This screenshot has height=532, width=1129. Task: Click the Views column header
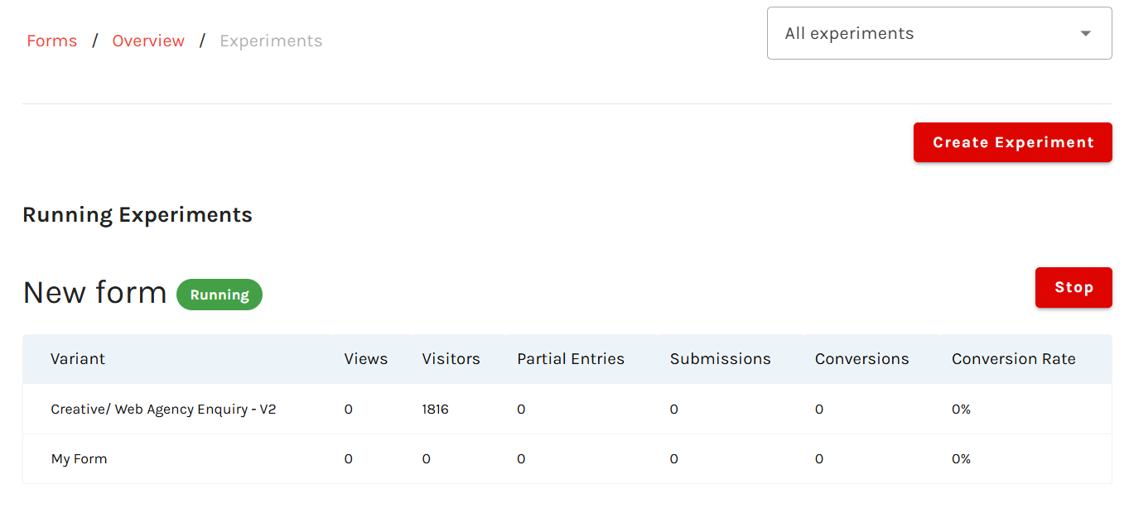coord(365,359)
